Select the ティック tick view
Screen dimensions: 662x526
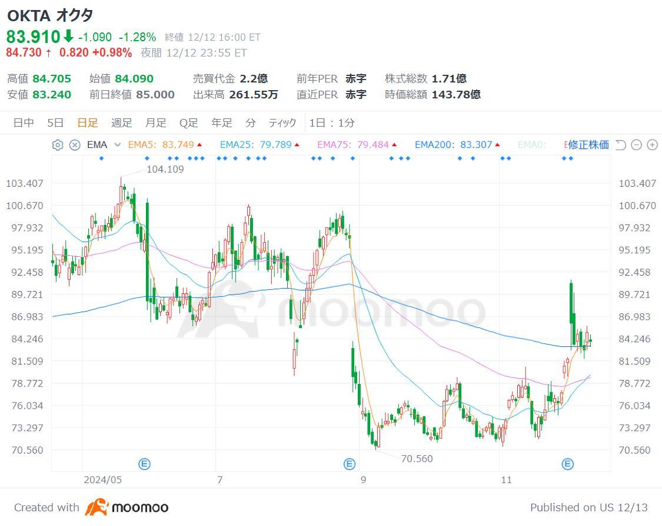282,123
